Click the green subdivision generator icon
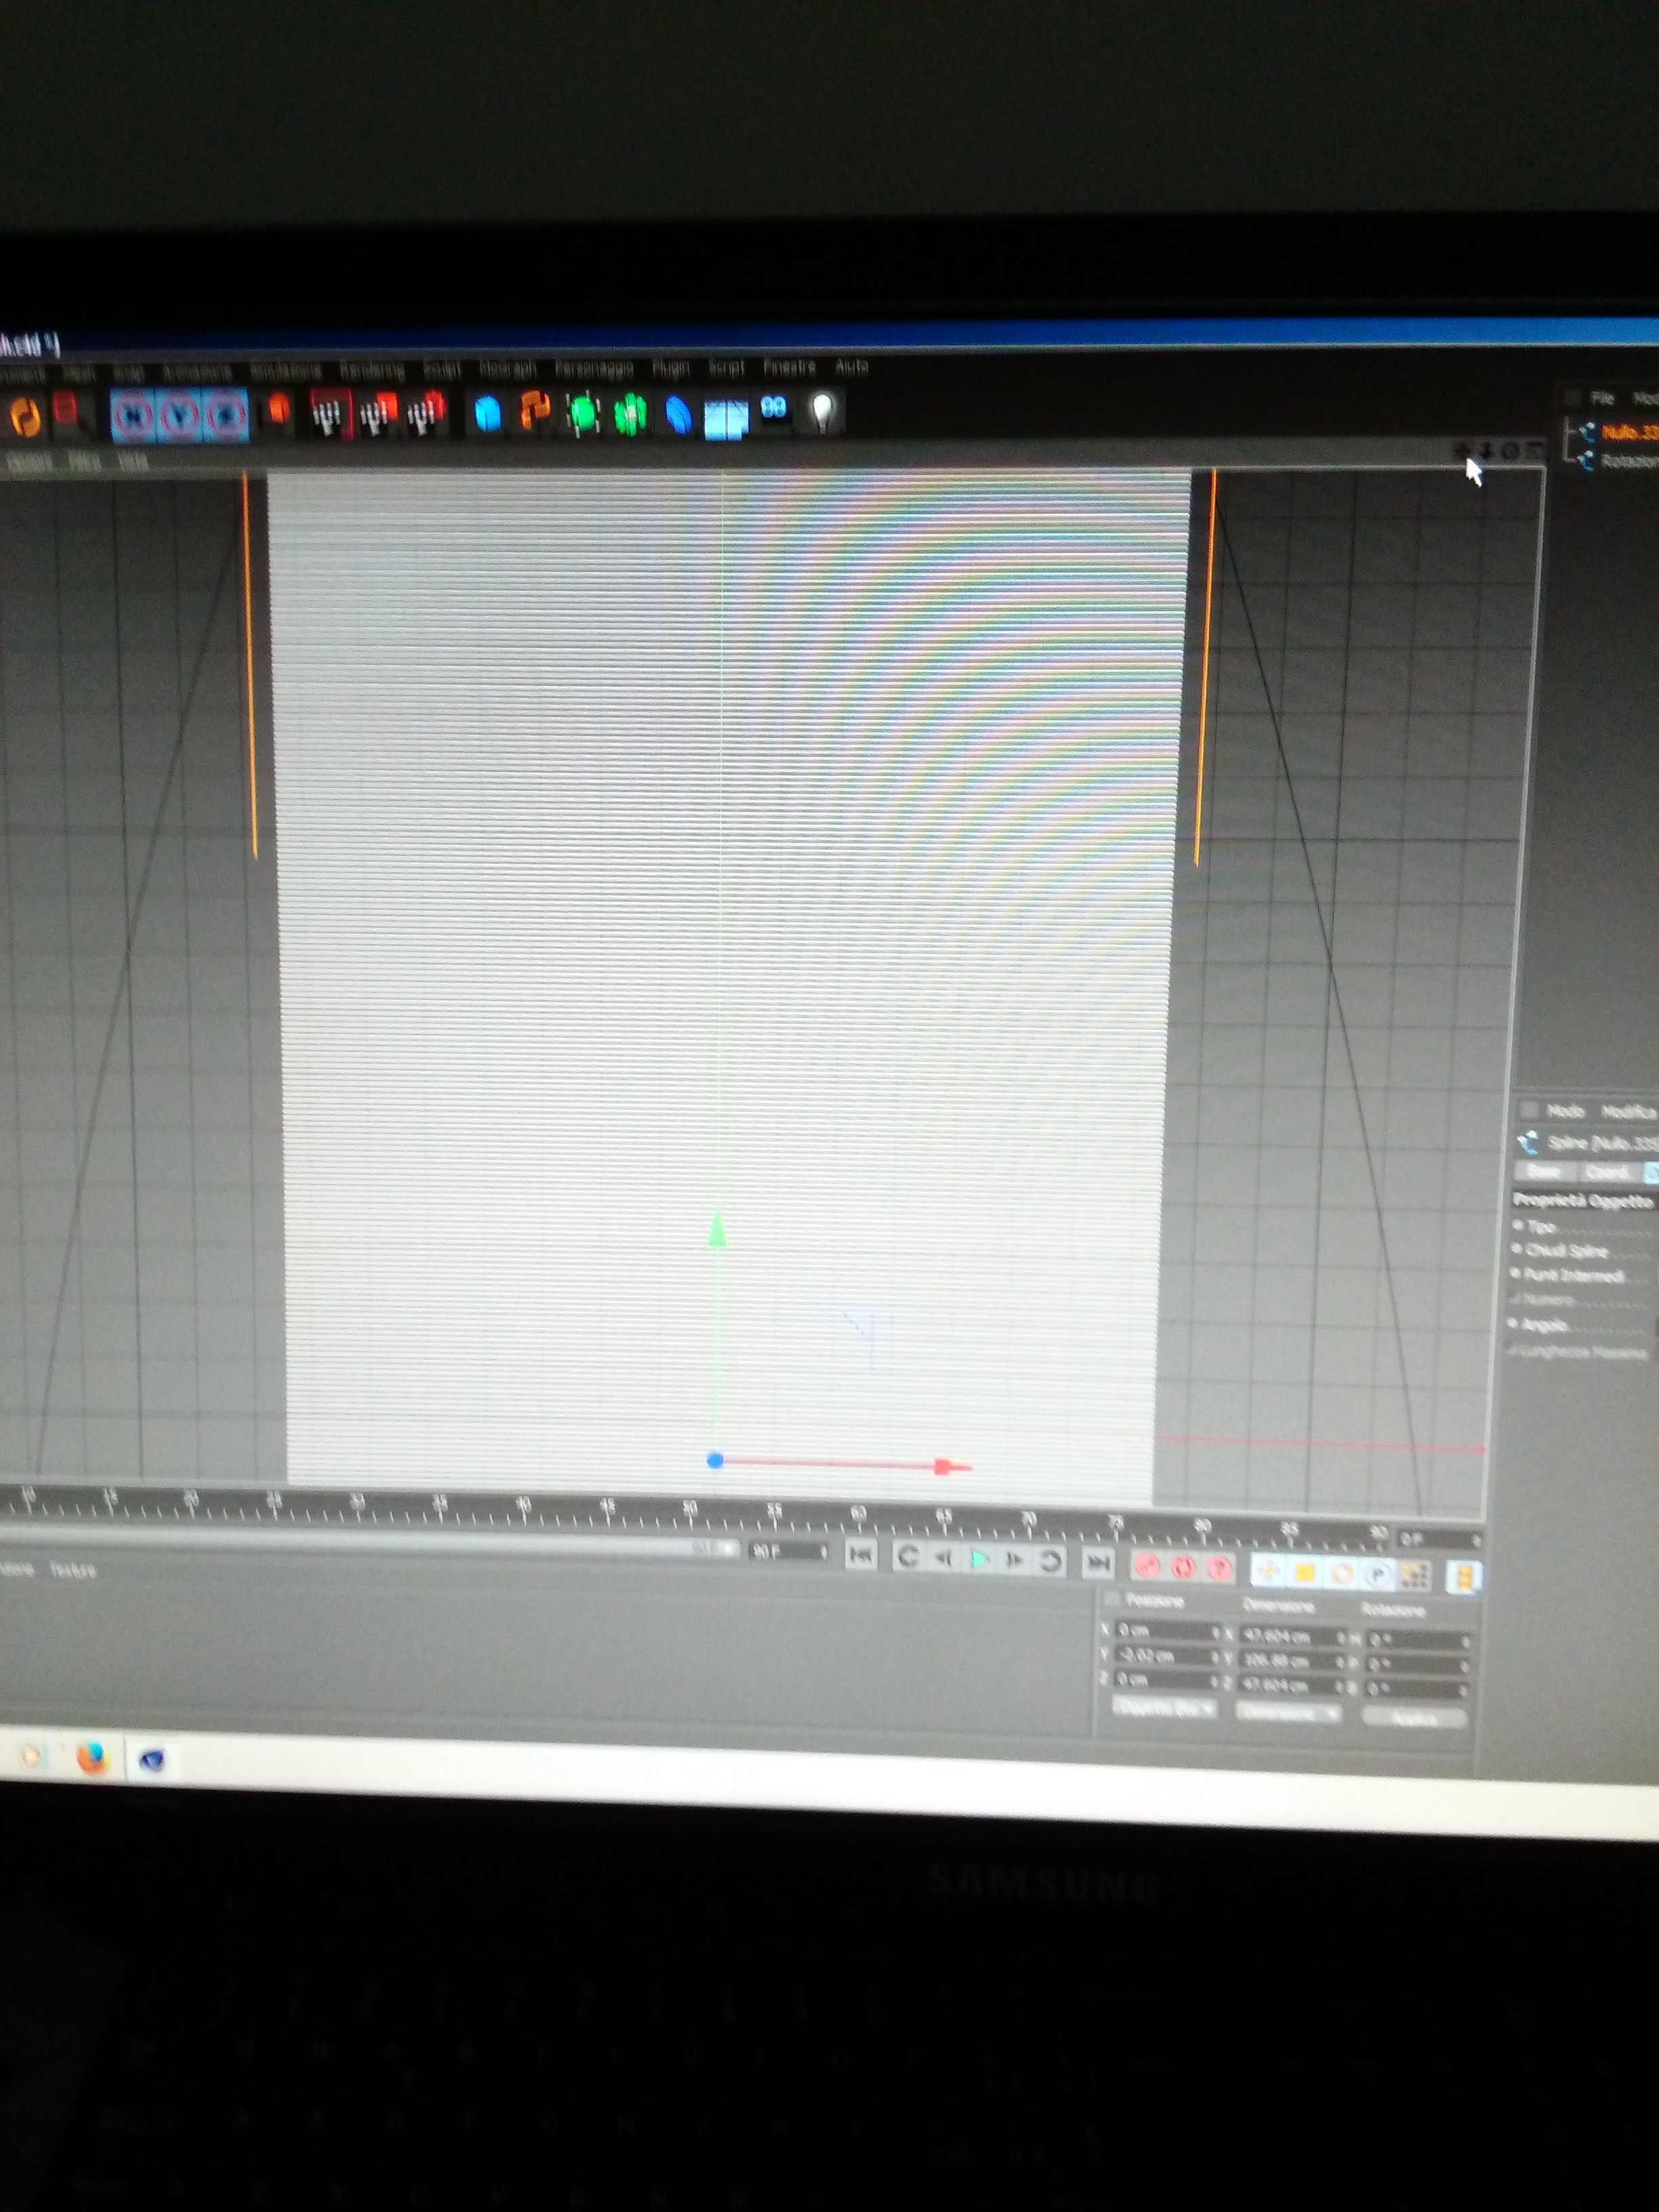Screen dimensions: 1659x2212 [583, 414]
